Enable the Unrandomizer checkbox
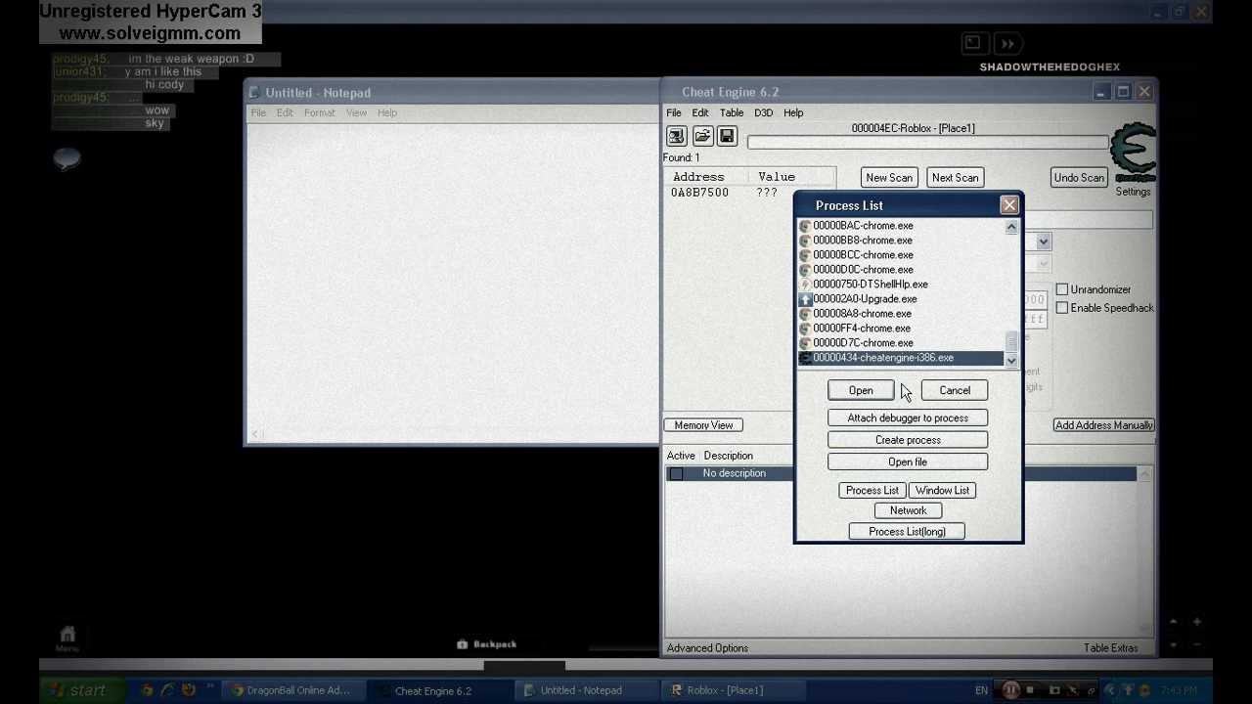The height and width of the screenshot is (704, 1252). pyautogui.click(x=1062, y=289)
